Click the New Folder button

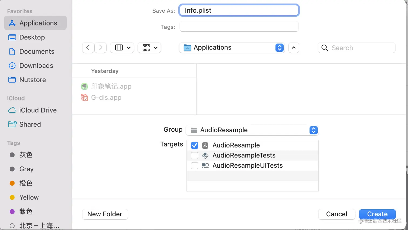pos(105,214)
